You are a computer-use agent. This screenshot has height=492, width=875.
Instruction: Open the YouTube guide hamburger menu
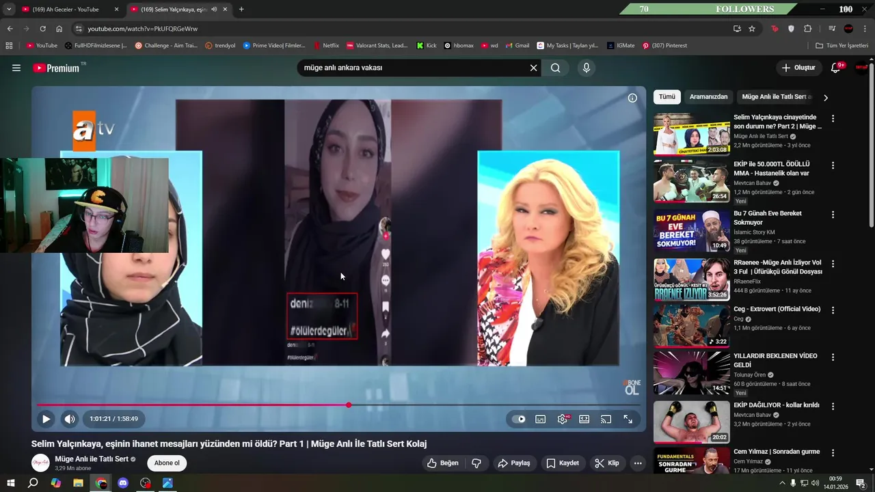(16, 68)
